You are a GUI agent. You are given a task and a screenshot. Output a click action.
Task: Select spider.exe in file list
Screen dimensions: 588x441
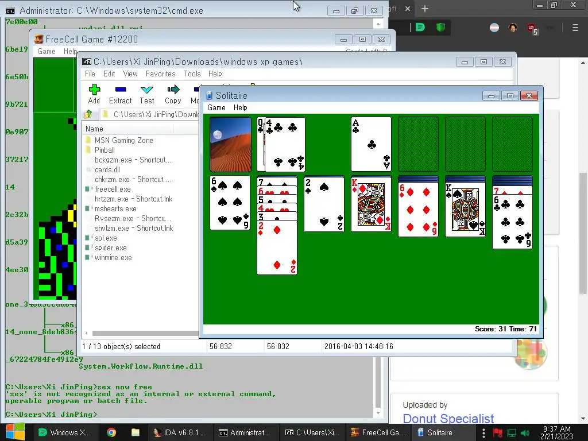point(111,247)
